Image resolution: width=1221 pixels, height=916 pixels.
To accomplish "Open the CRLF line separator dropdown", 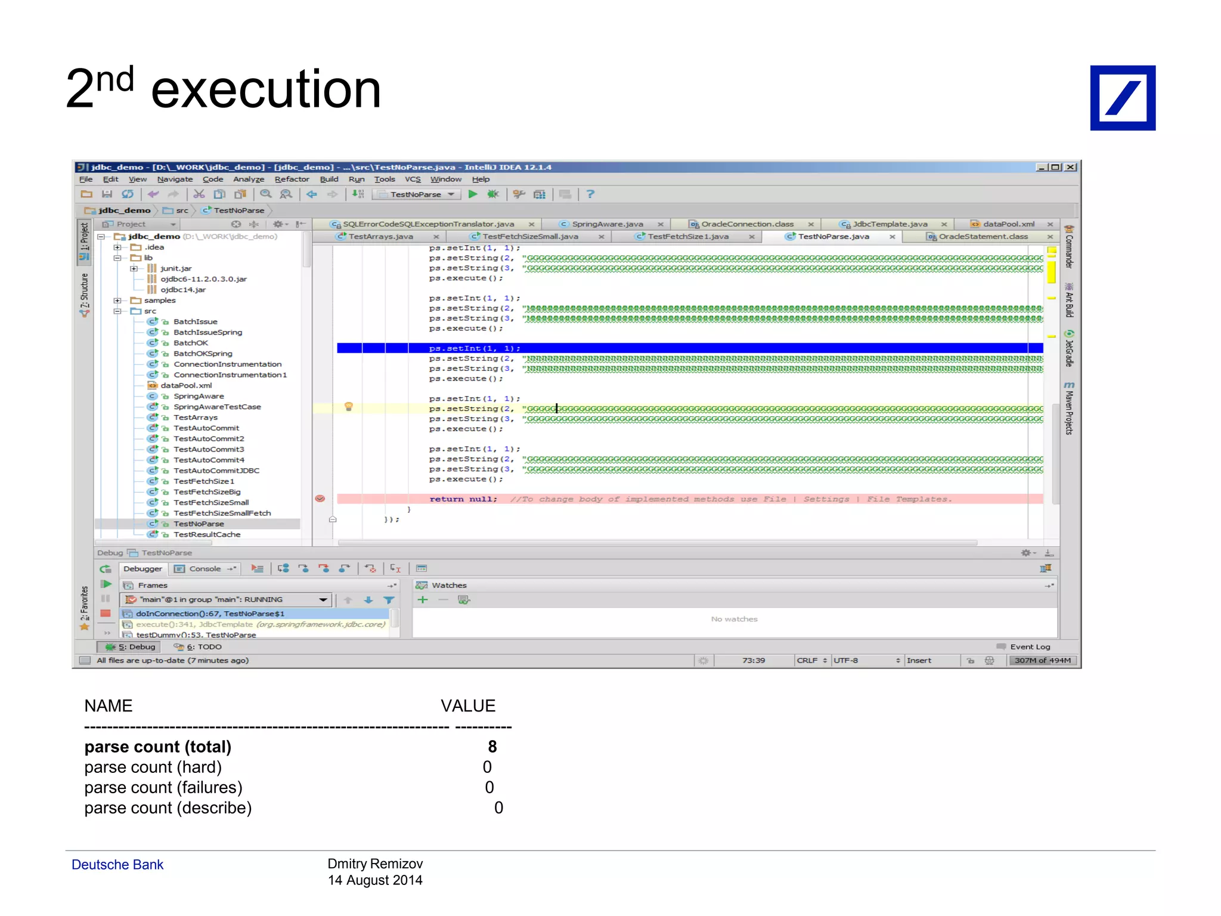I will (x=811, y=660).
